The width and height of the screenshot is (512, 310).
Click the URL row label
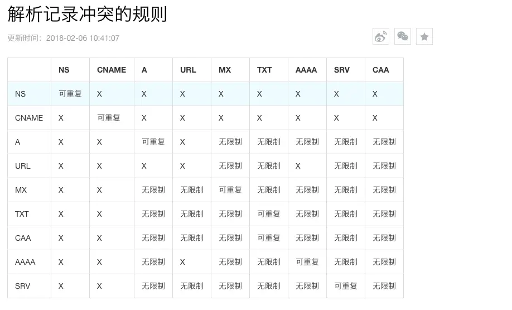pyautogui.click(x=22, y=166)
